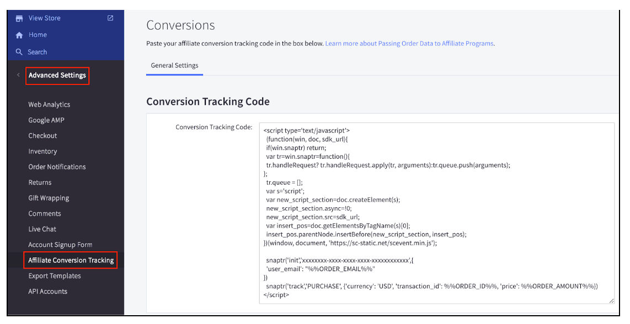Open the View Store link

[44, 18]
